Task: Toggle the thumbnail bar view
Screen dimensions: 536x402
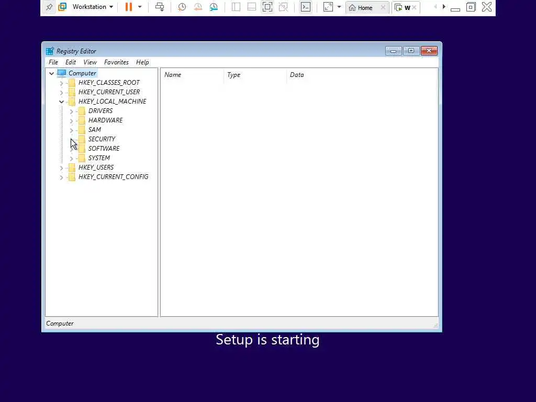Action: coord(252,7)
